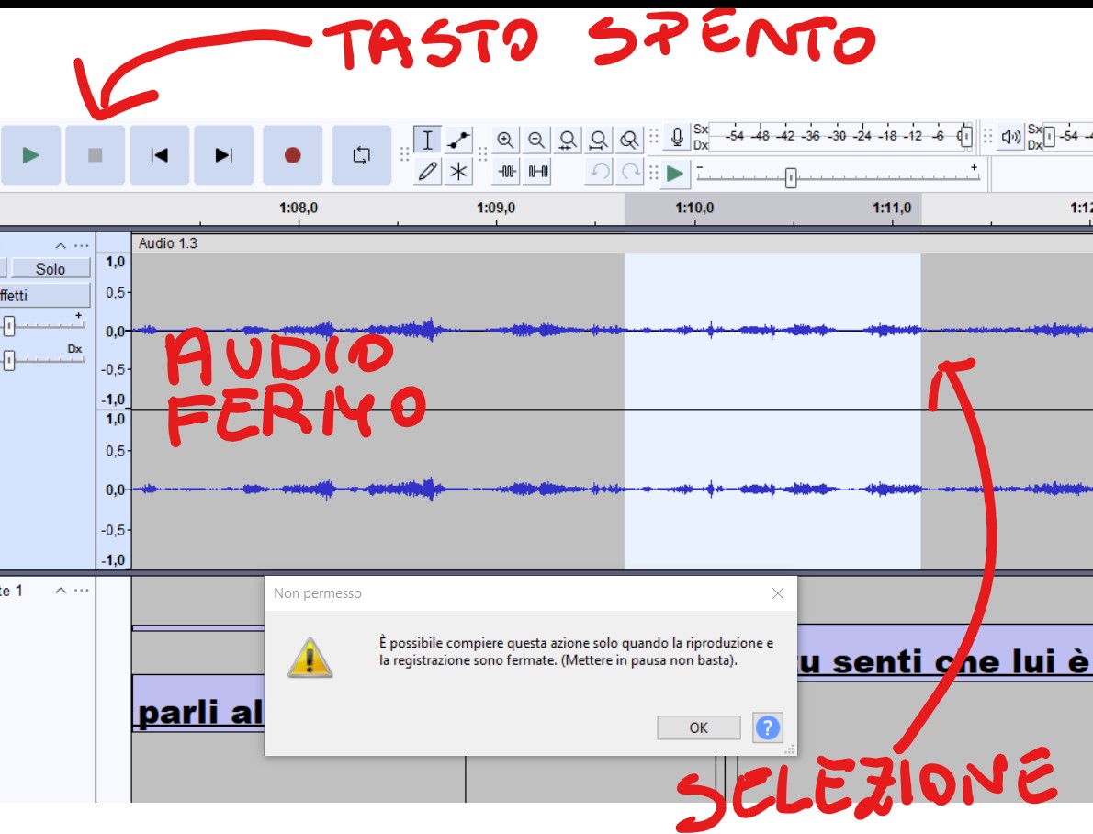Image resolution: width=1093 pixels, height=834 pixels.
Task: Collapse the audio track with chevron
Action: [x=61, y=245]
